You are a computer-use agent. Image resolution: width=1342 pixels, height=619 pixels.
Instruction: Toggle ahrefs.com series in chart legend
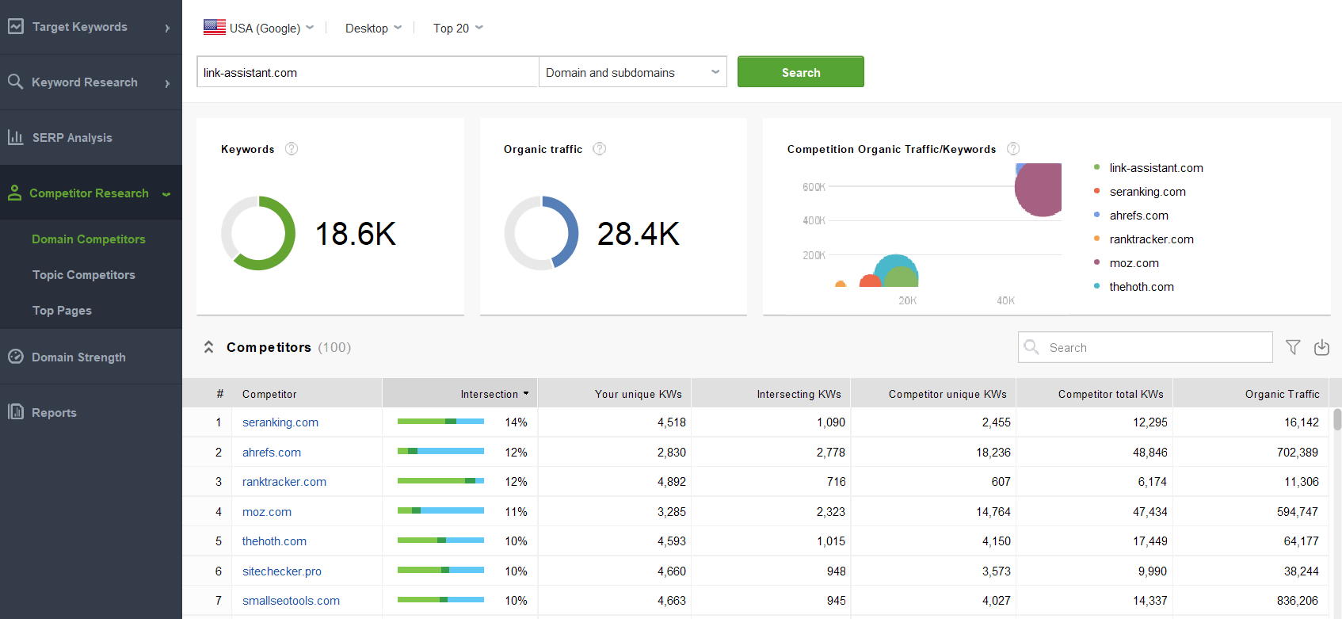point(1138,216)
